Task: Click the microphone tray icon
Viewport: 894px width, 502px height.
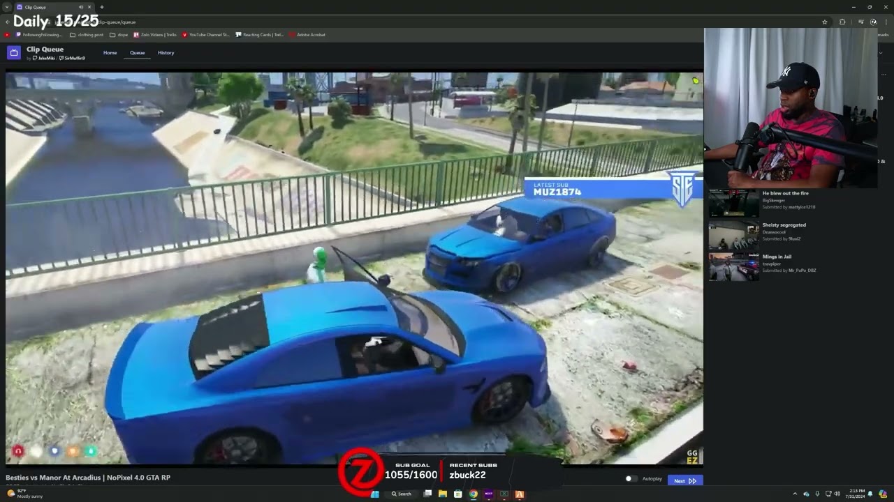Action: click(817, 494)
